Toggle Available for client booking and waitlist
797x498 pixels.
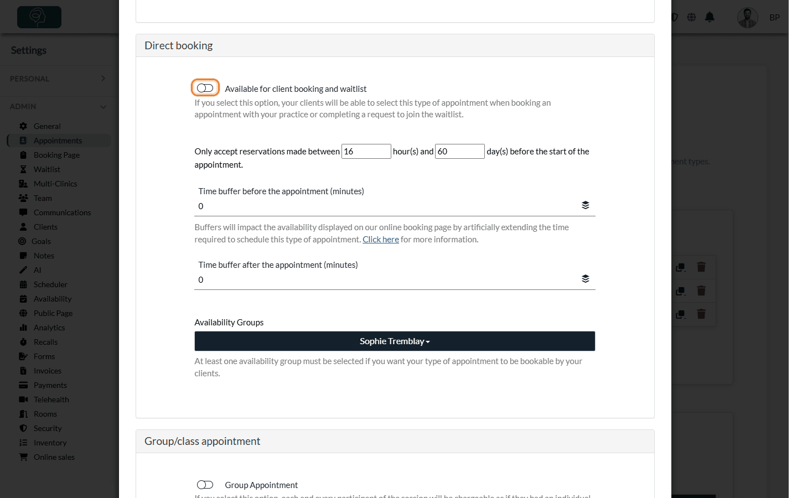point(205,88)
